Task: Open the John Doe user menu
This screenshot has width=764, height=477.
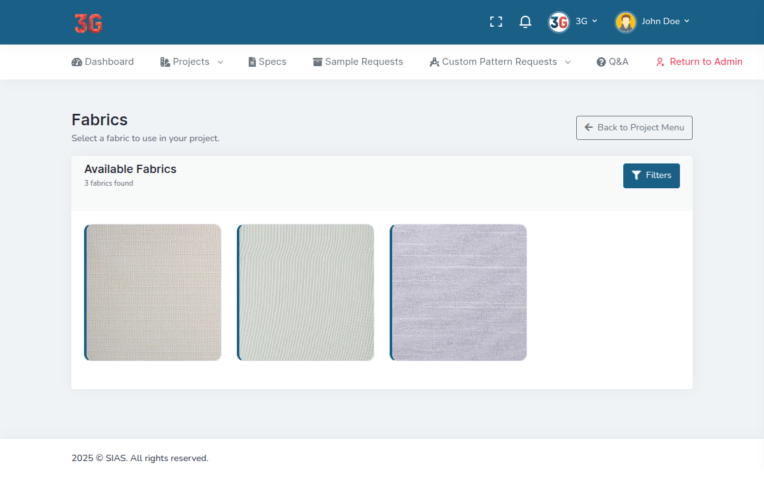Action: tap(666, 21)
